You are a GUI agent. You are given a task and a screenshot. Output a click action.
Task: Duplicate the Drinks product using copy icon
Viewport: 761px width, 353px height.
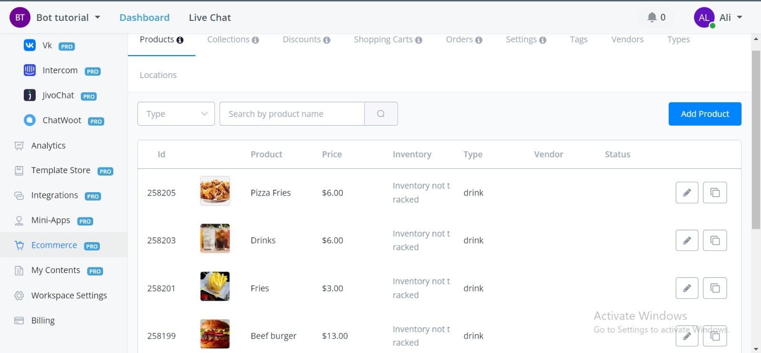(715, 240)
